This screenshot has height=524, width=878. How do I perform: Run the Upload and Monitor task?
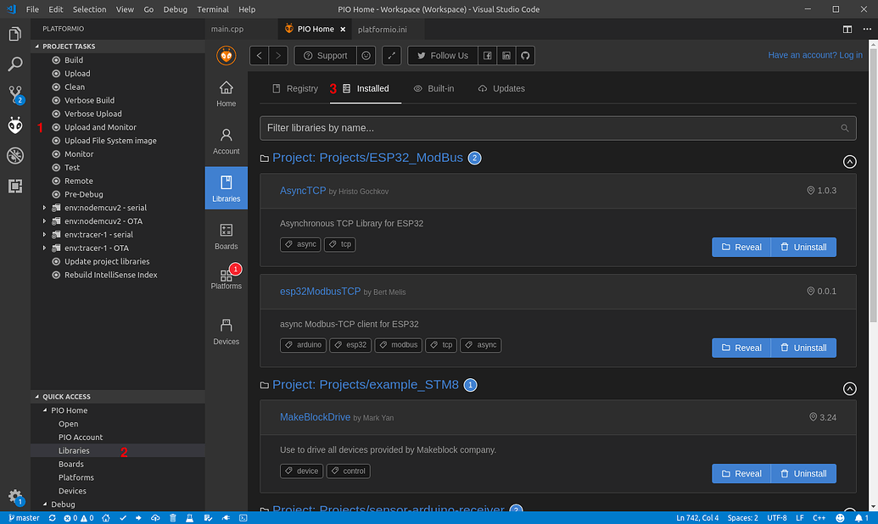(100, 127)
